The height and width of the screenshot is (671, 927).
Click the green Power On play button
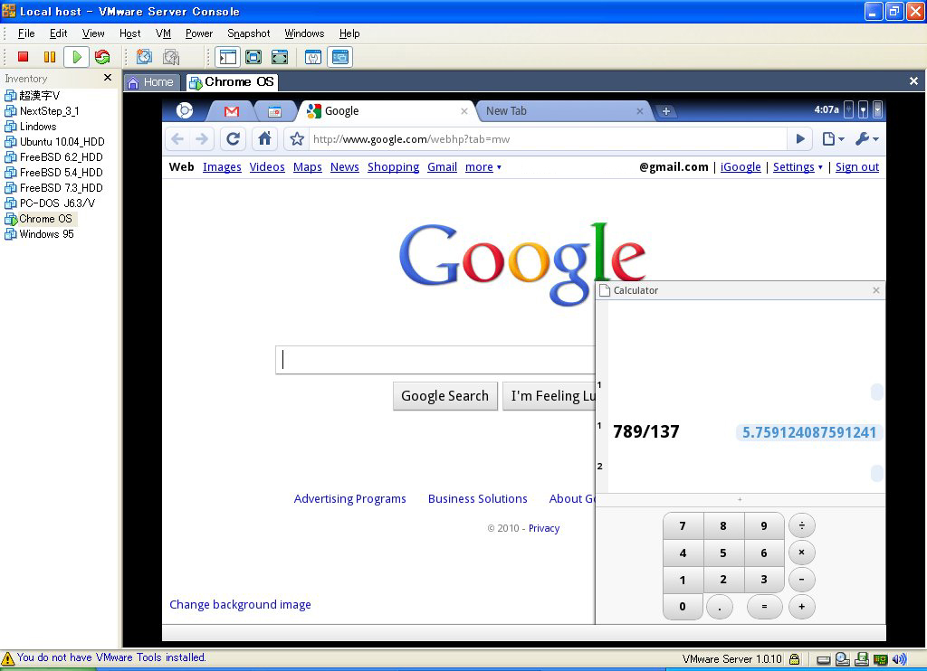click(76, 57)
